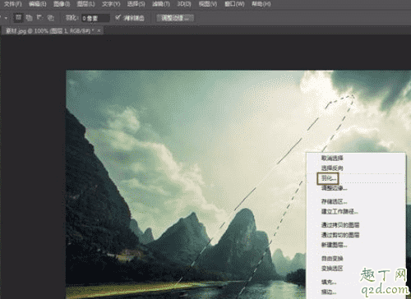
Task: Open the 图像(I) menu
Action: (x=62, y=4)
